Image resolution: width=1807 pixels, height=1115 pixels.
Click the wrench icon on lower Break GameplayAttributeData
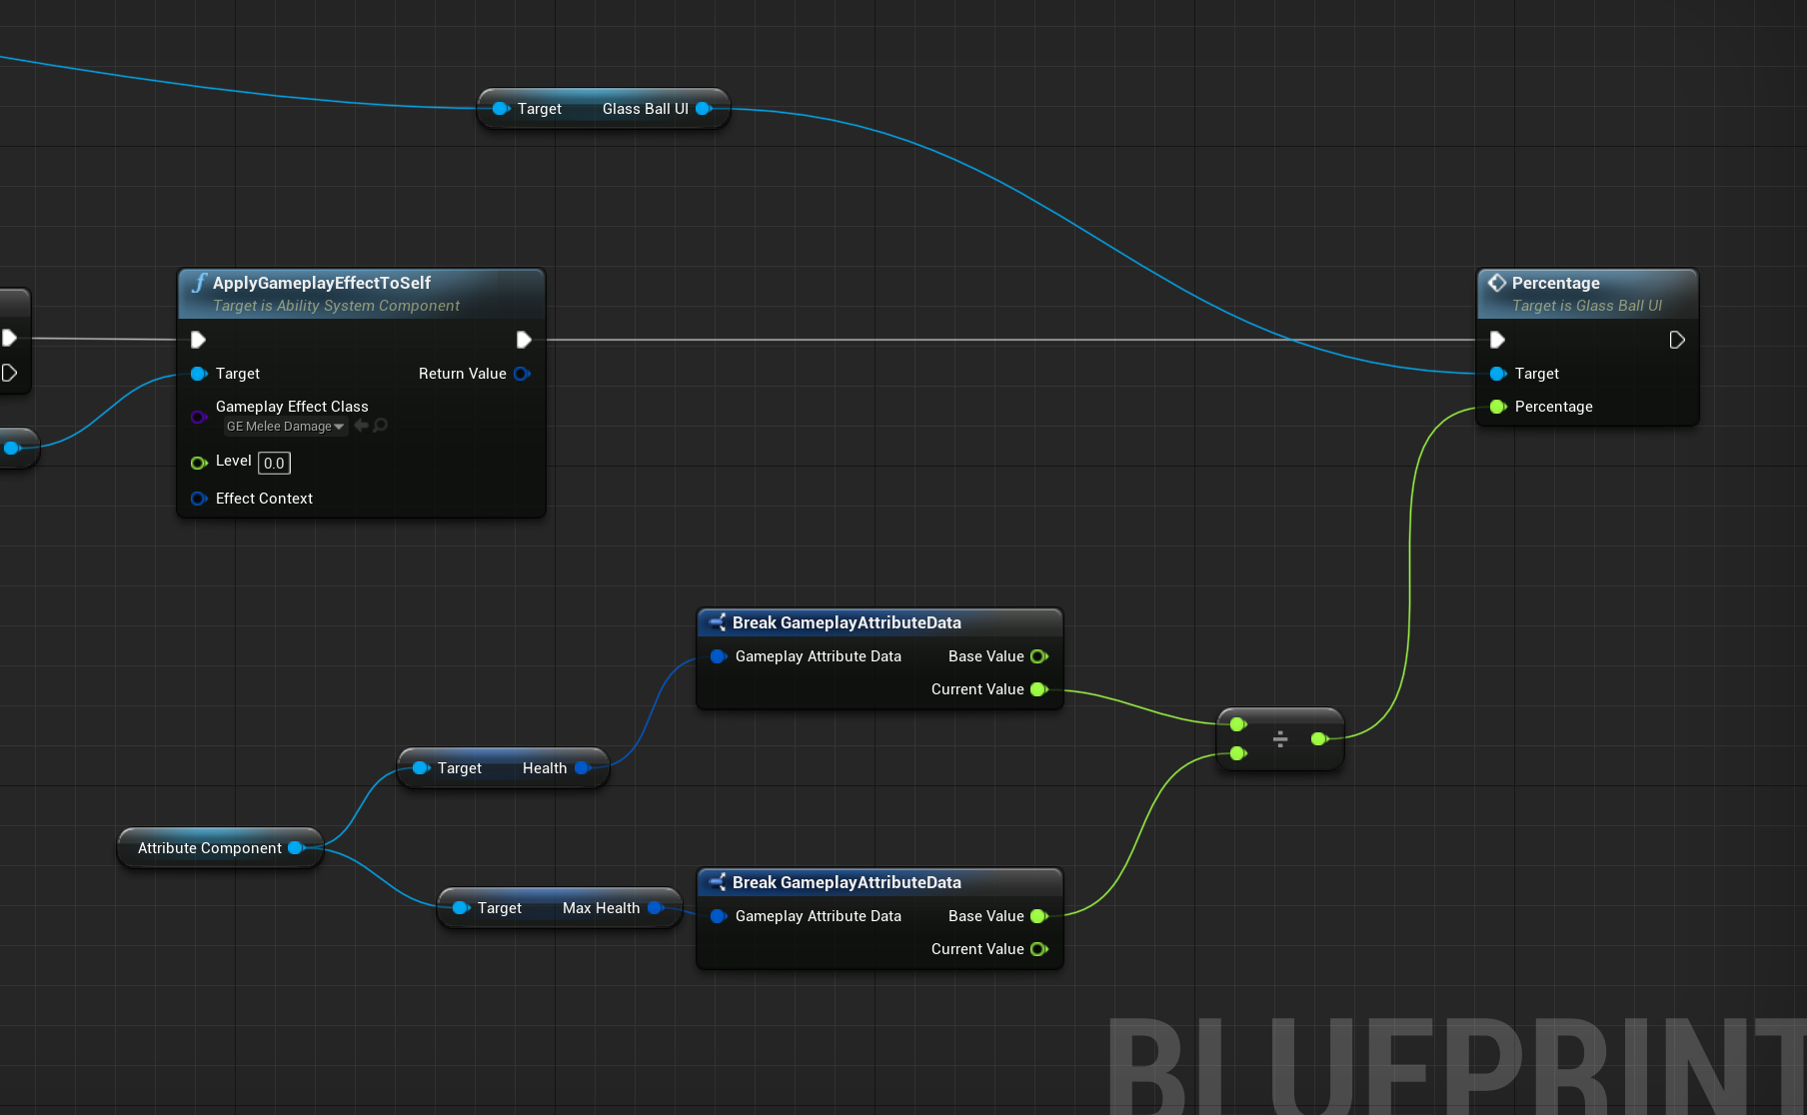[x=717, y=882]
